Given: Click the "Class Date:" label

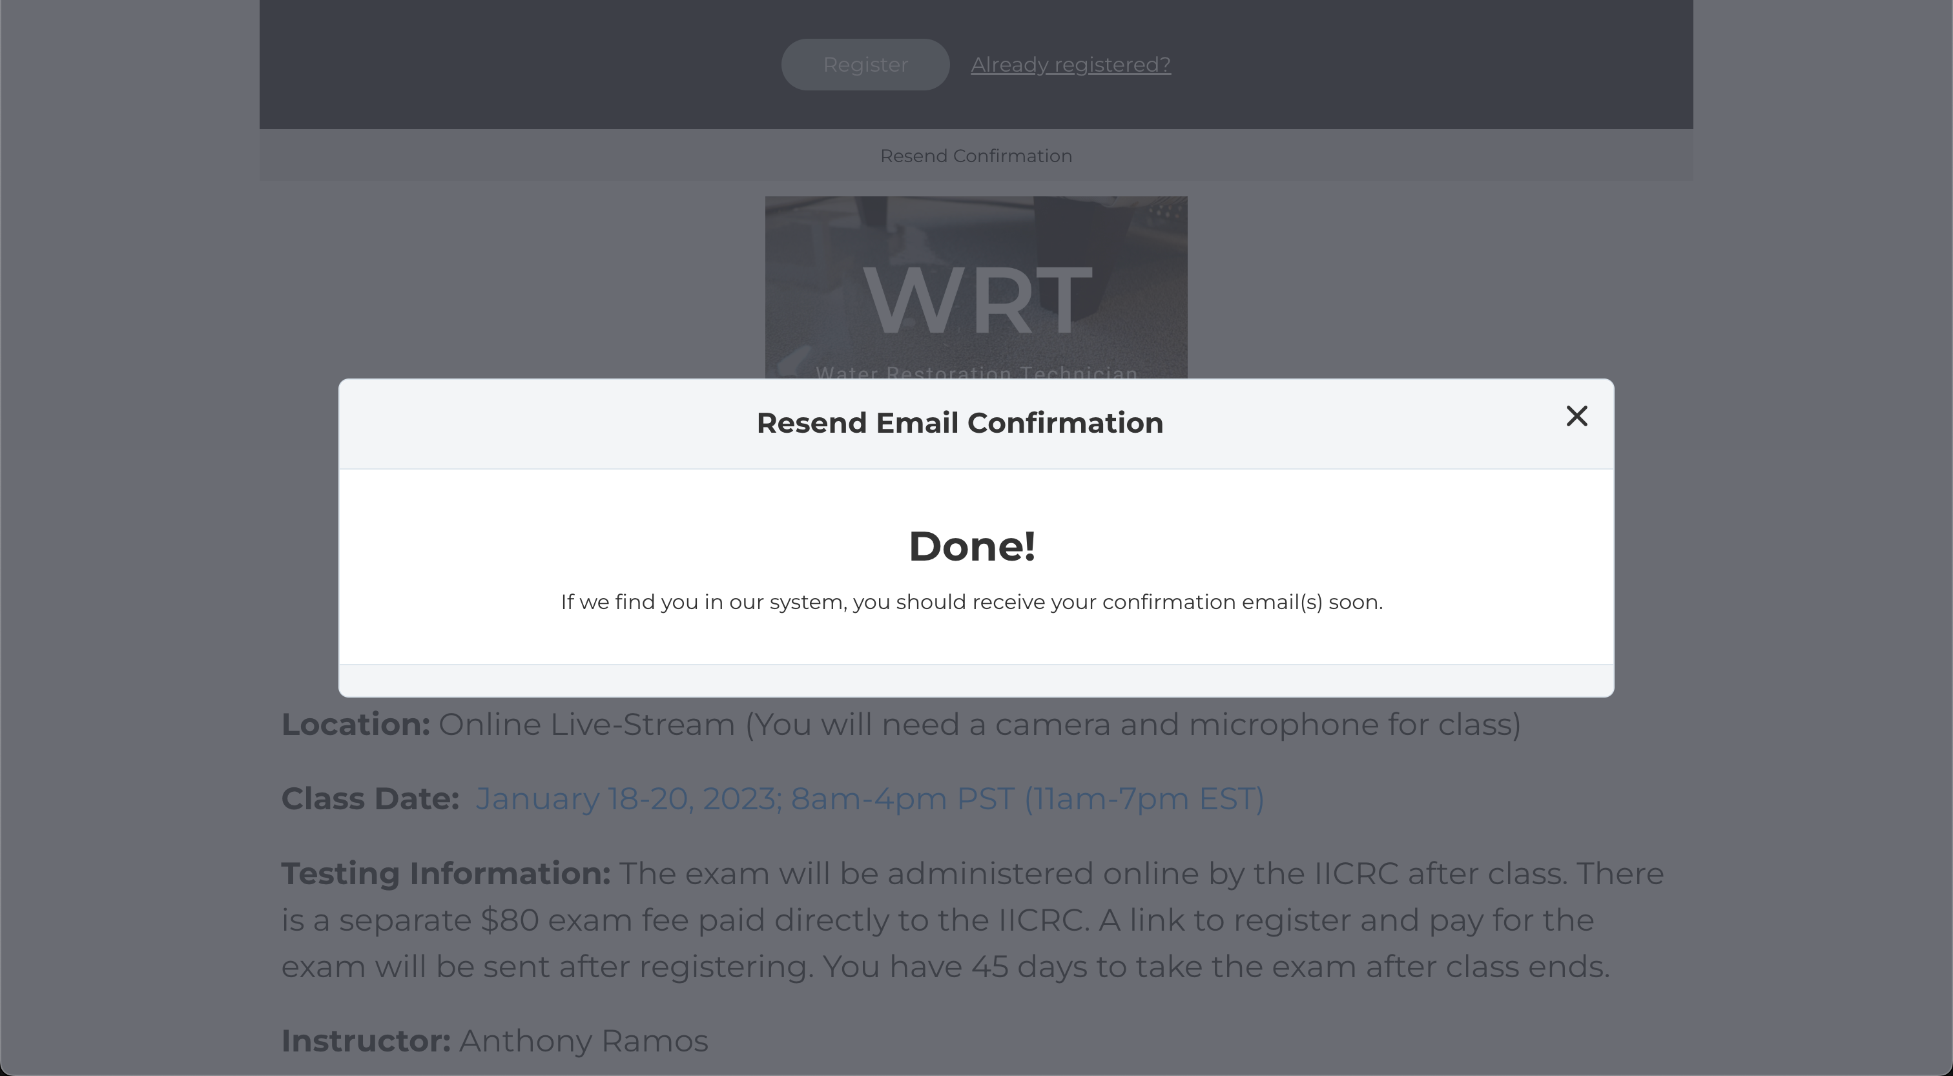Looking at the screenshot, I should coord(370,798).
